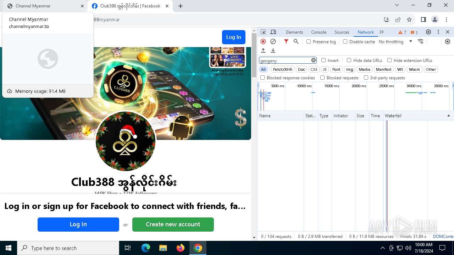Stop recording the network log
The width and height of the screenshot is (454, 255).
(x=263, y=41)
